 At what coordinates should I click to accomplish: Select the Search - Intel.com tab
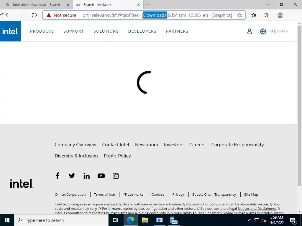(x=108, y=5)
